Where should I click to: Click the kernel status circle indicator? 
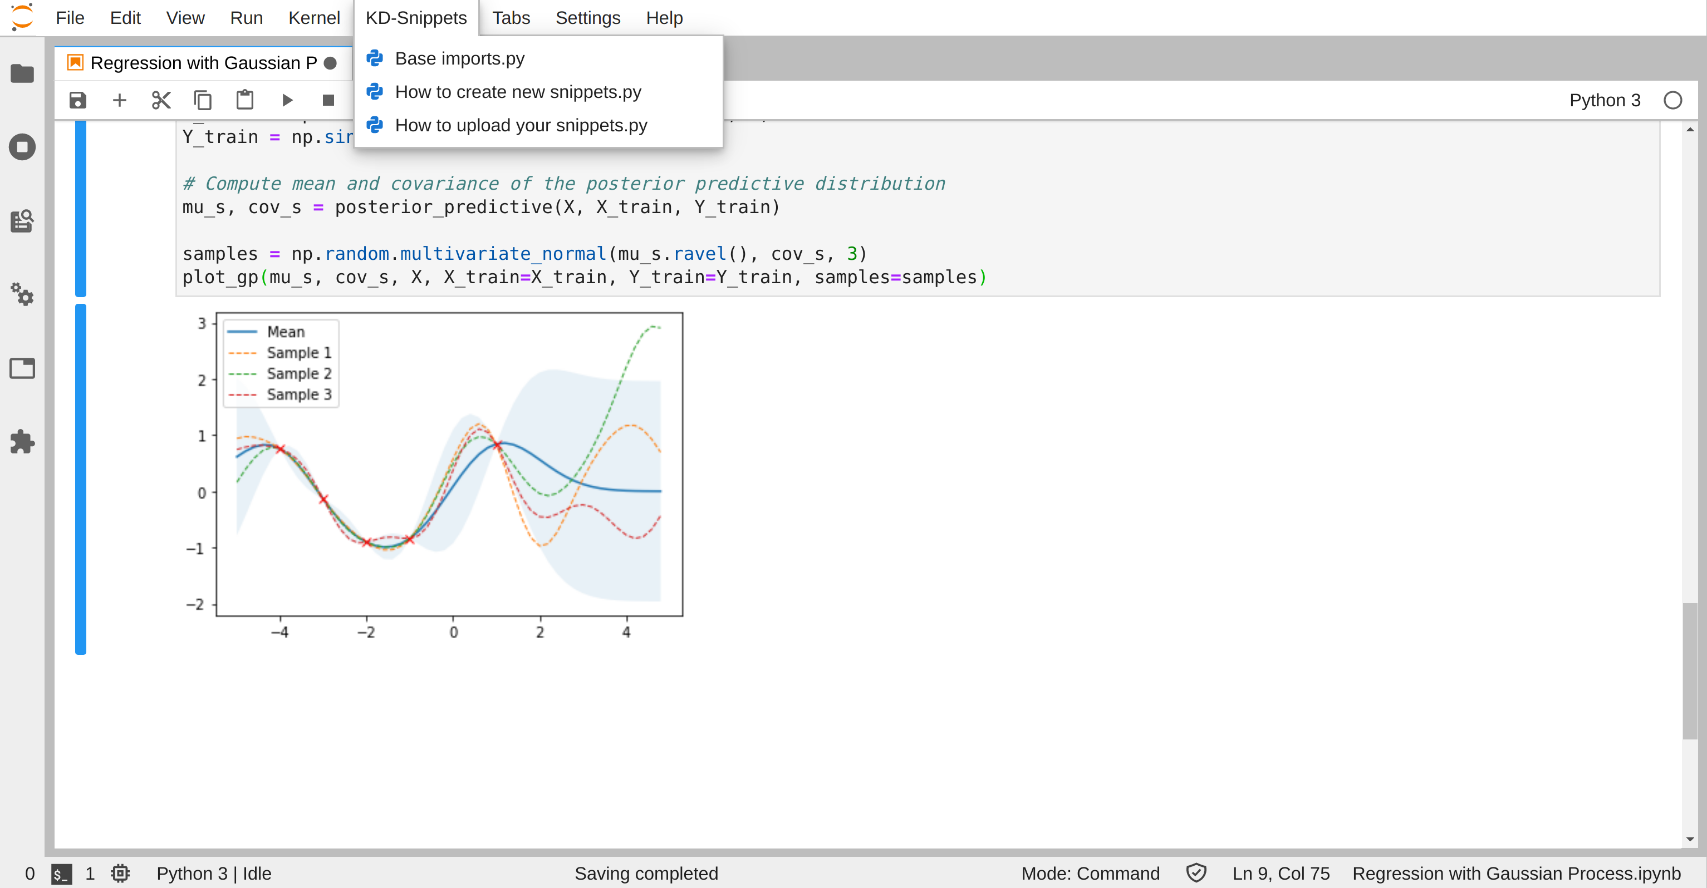click(1672, 100)
